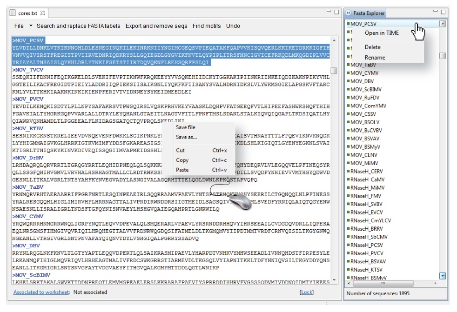Maximize the cores.txt editor pane
This screenshot has width=457, height=312.
click(336, 12)
